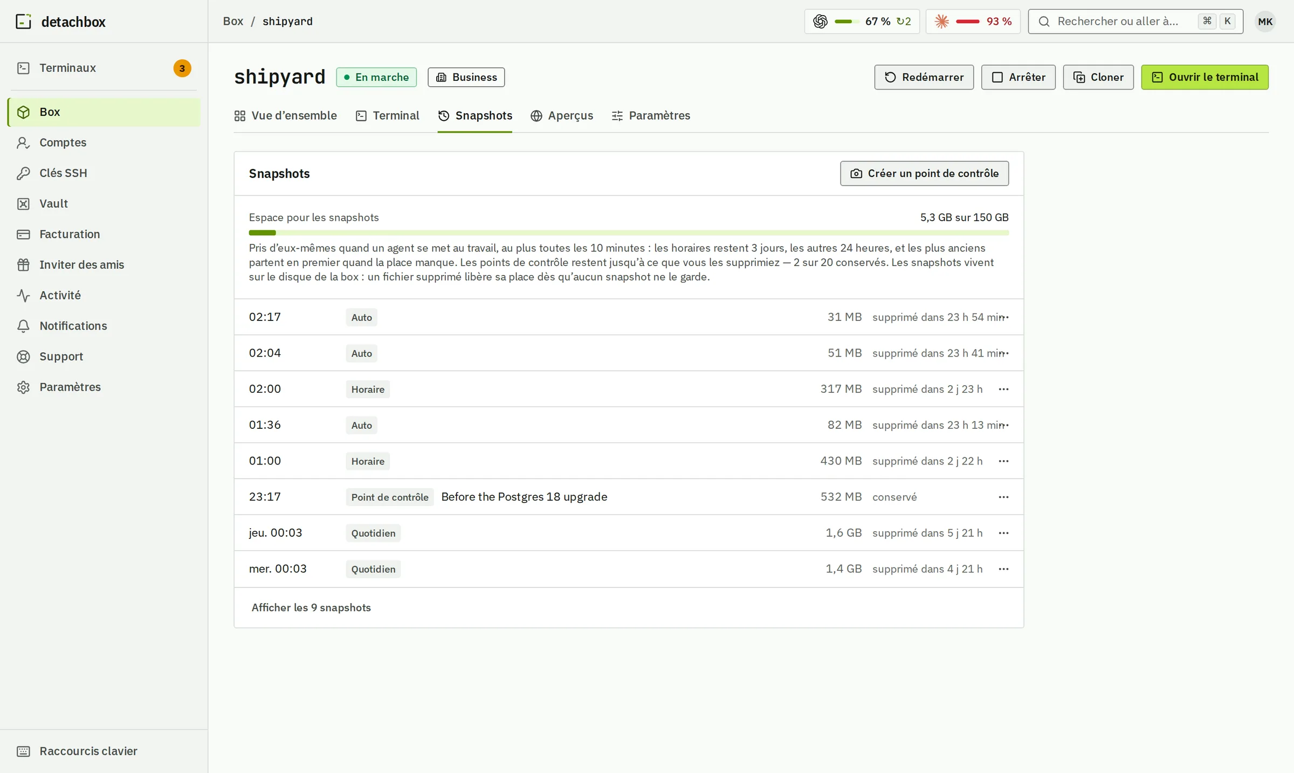Select the Snapshots tab
Image resolution: width=1294 pixels, height=773 pixels.
tap(475, 116)
